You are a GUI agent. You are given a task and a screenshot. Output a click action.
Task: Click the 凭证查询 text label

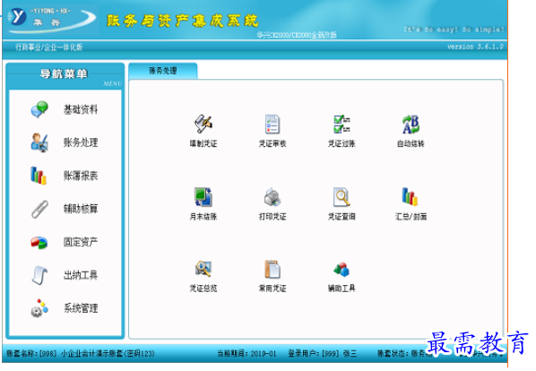click(341, 216)
